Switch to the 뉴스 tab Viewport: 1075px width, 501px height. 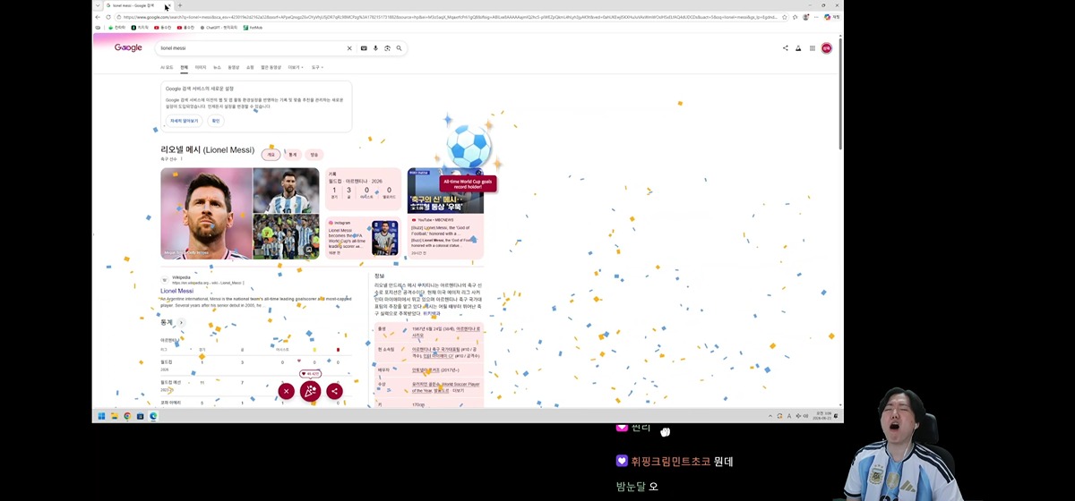[217, 67]
